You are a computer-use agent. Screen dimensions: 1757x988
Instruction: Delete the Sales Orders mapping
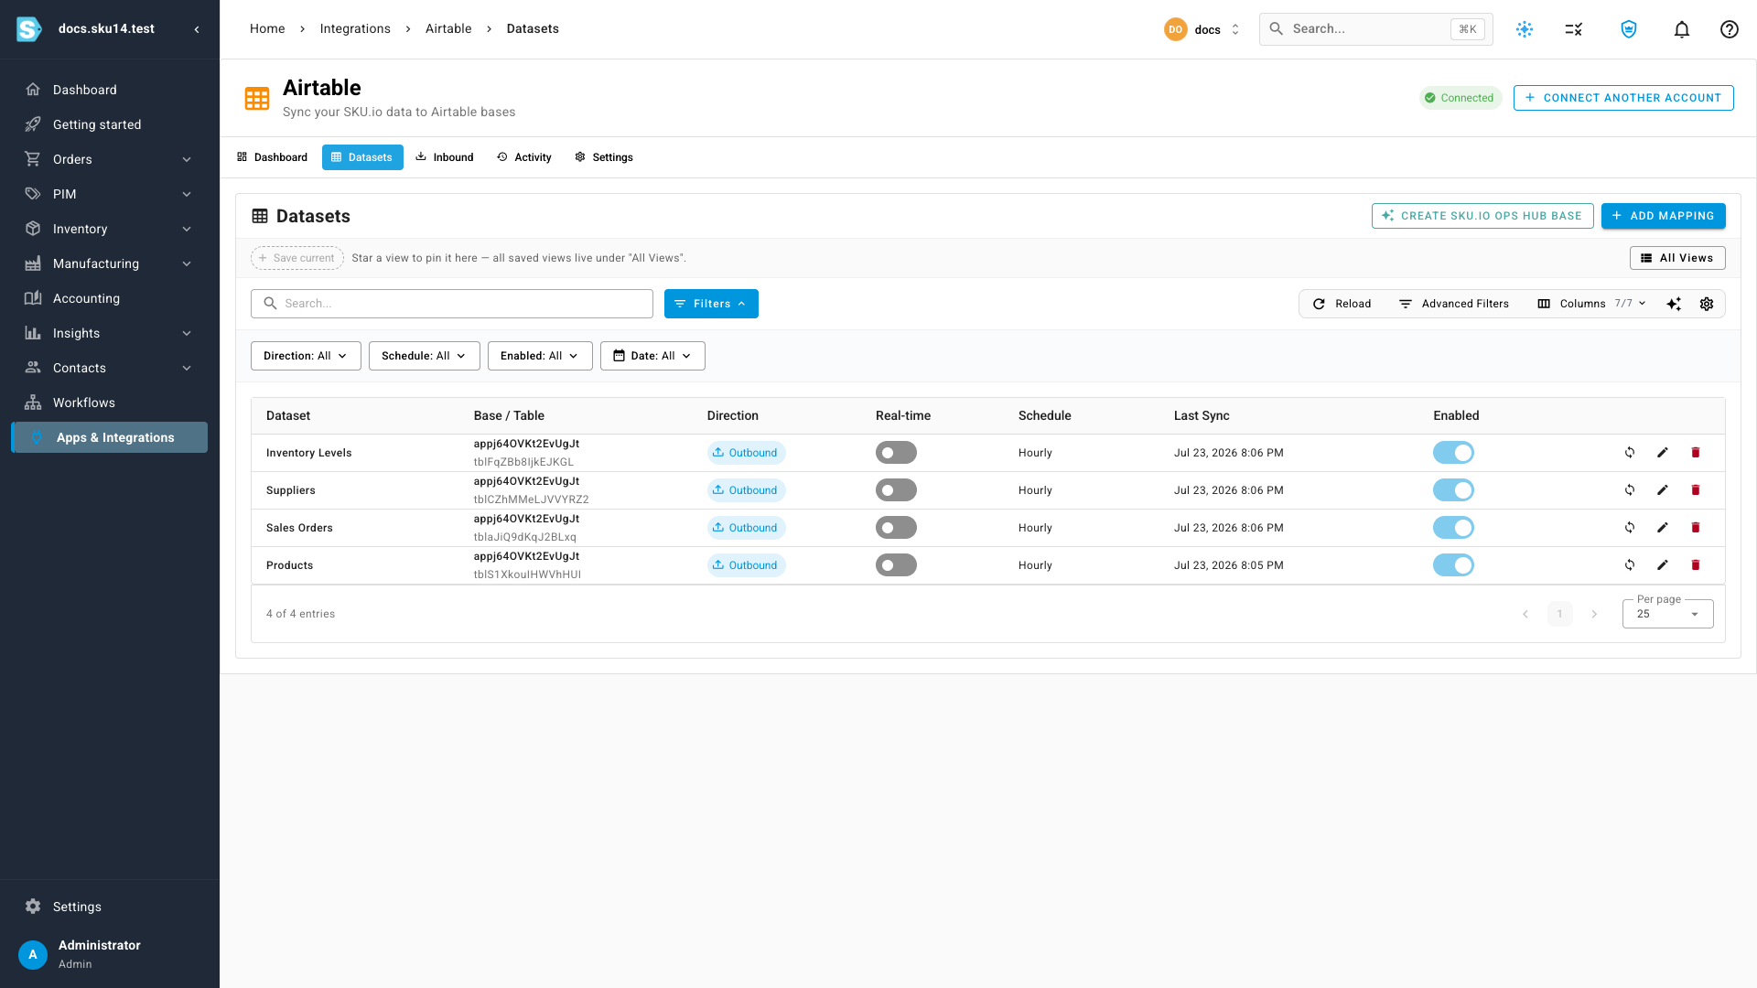1696,528
